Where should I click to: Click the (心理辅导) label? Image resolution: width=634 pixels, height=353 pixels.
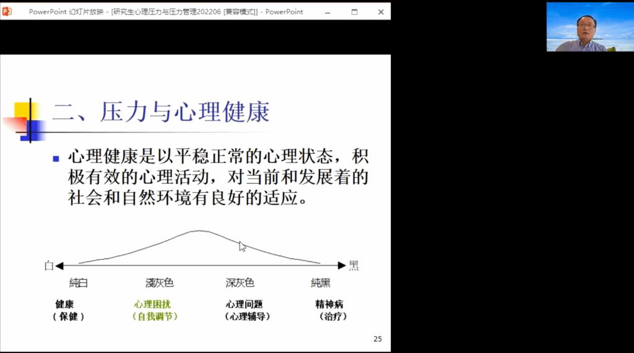click(x=248, y=317)
